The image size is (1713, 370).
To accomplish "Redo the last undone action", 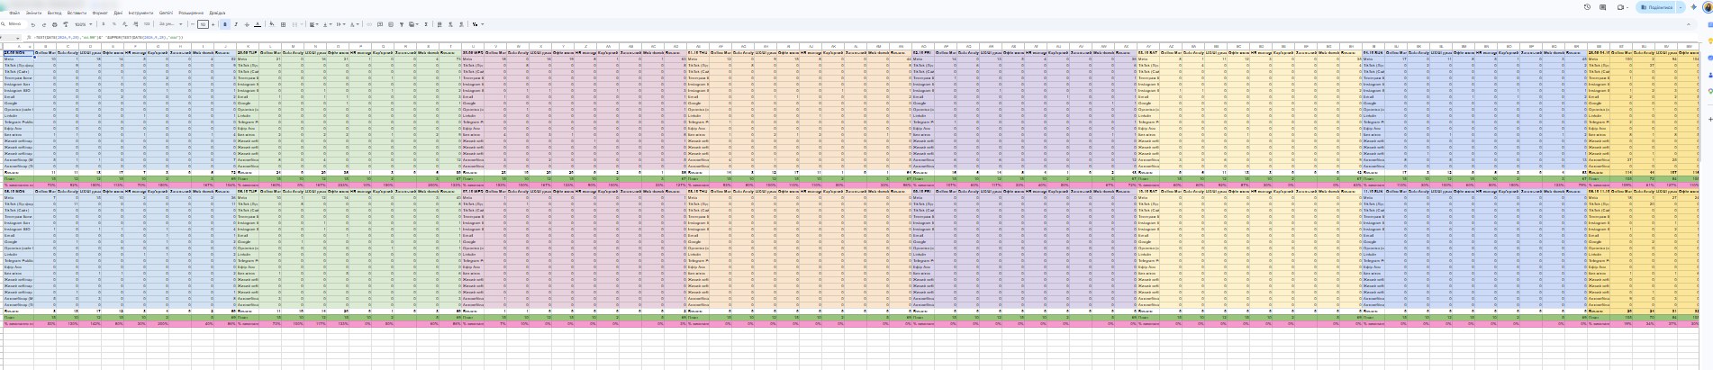I will click(x=44, y=24).
